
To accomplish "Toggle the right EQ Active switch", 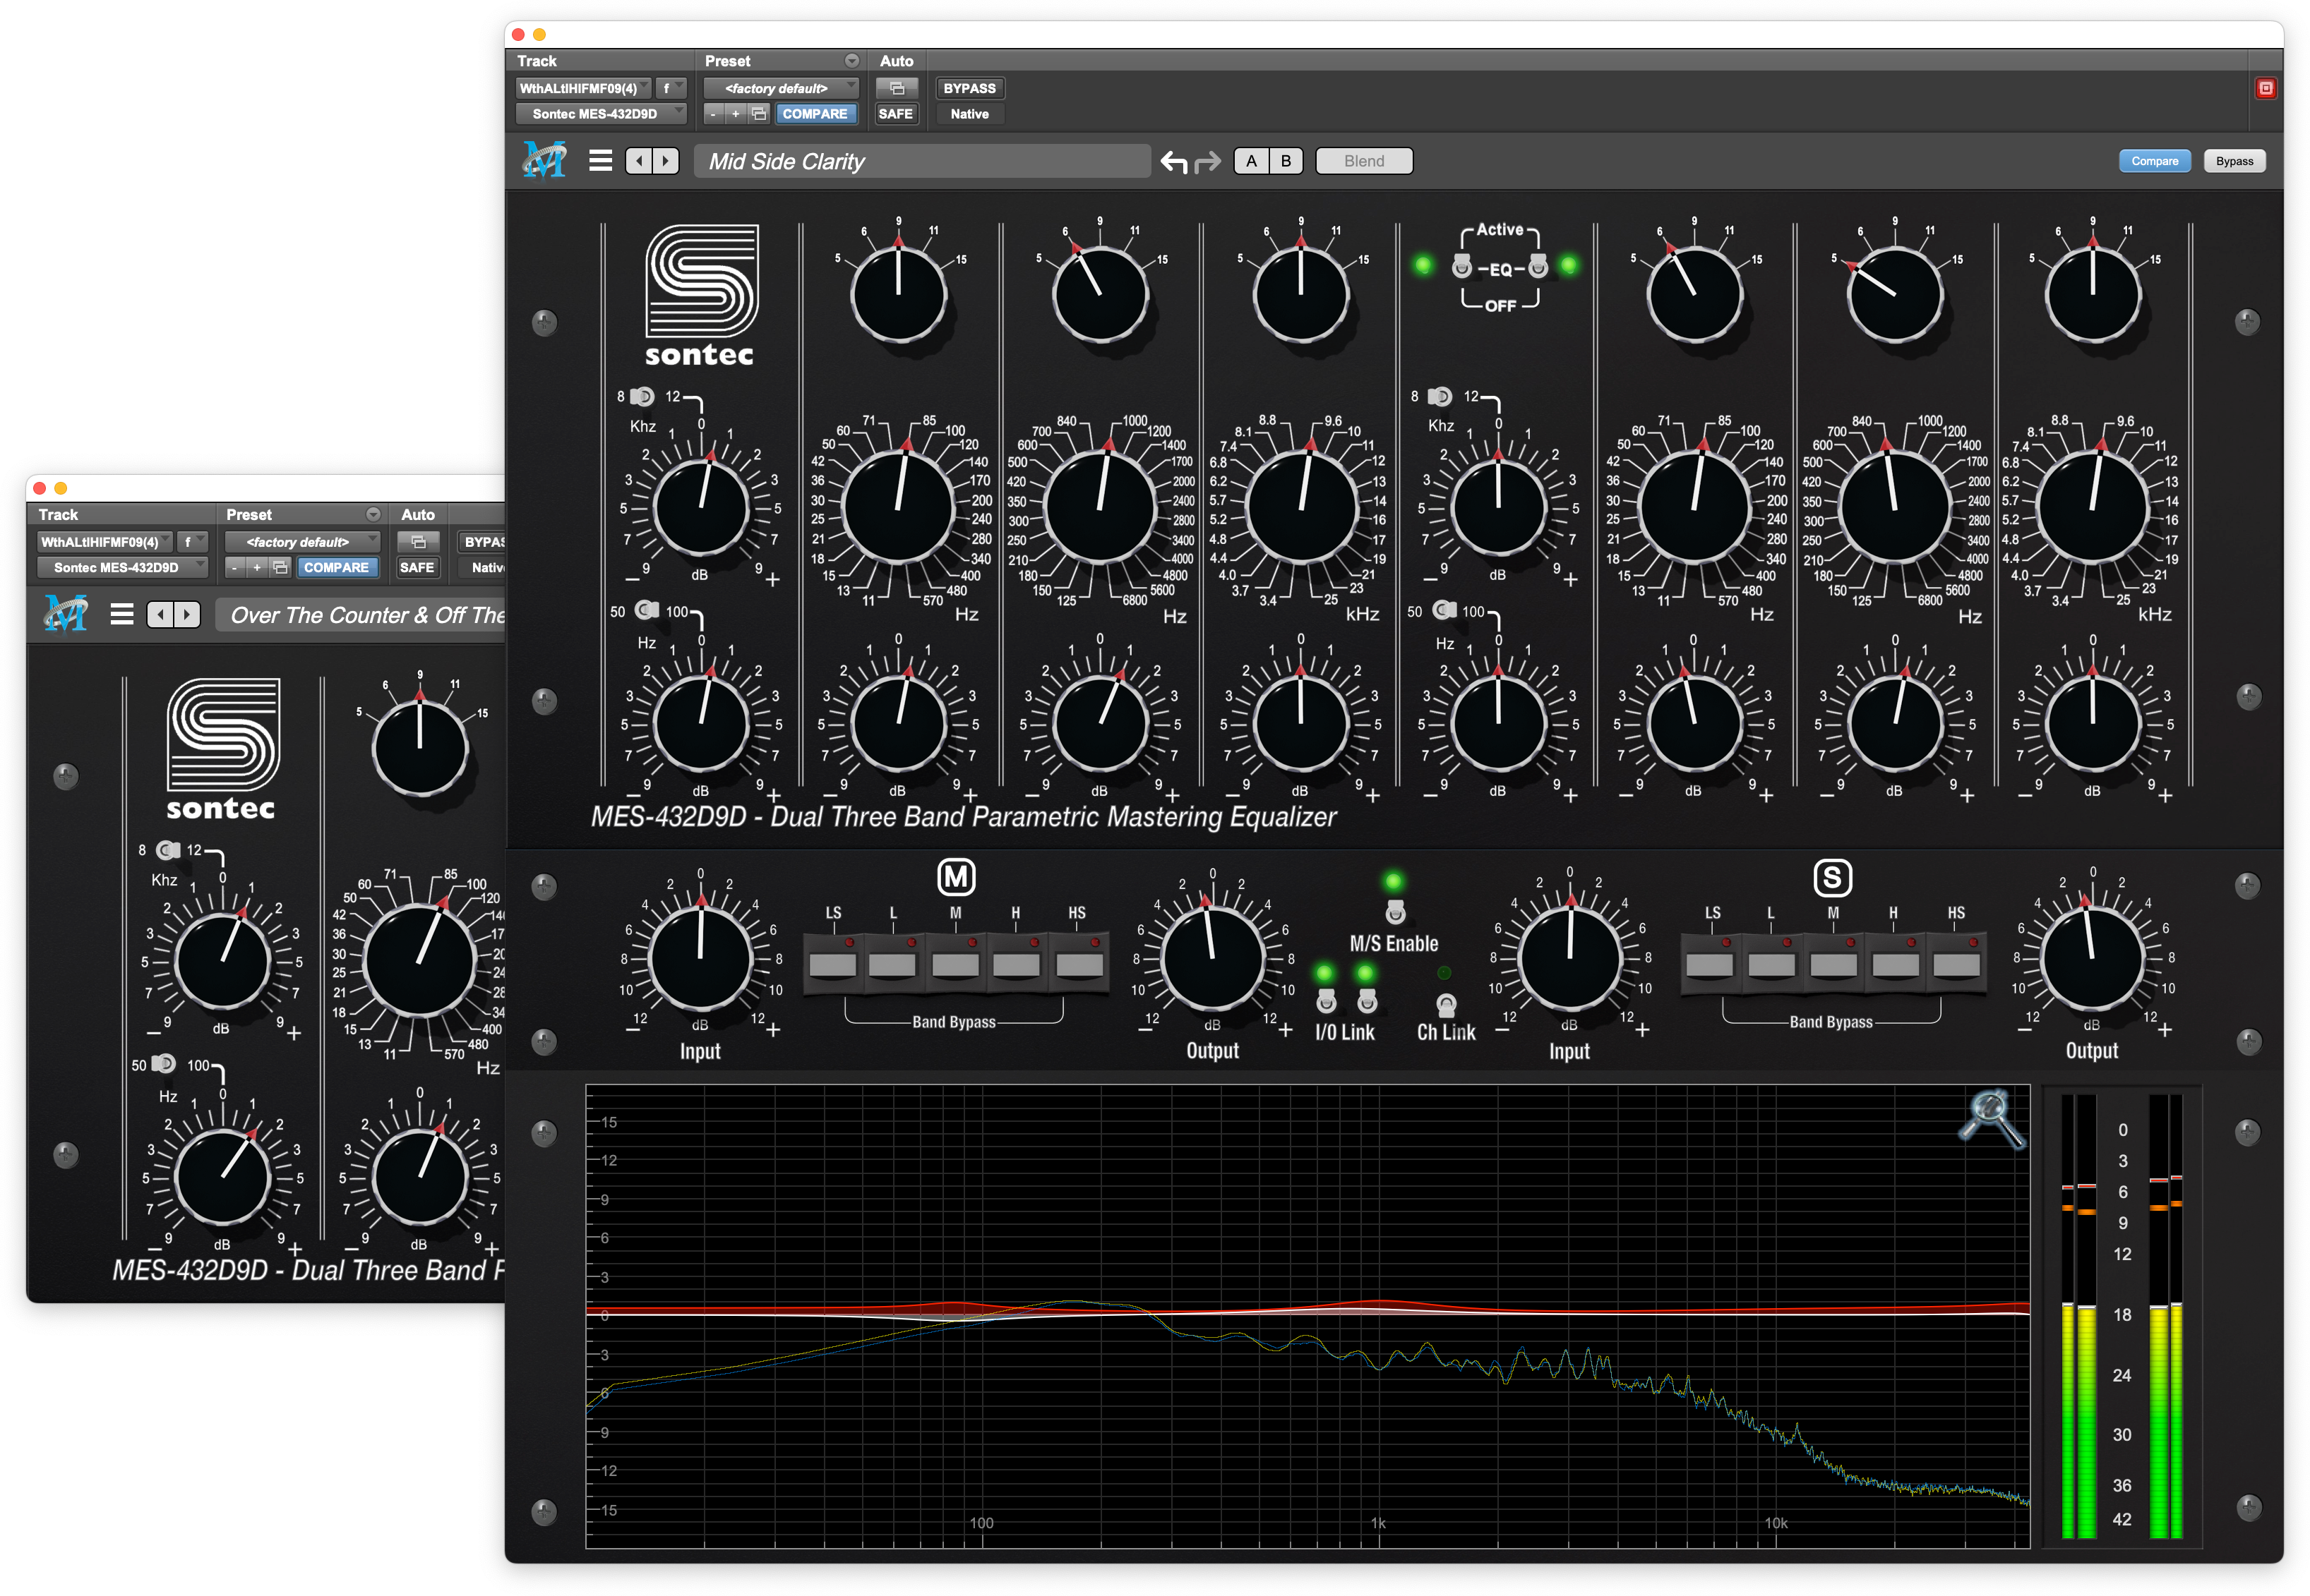I will (1538, 266).
